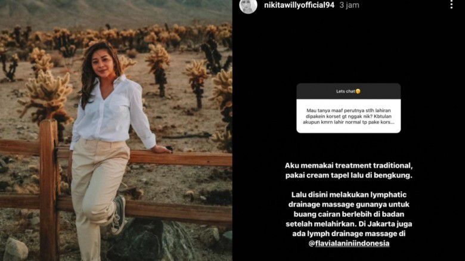
Task: Click the 'Lalu disini melakukan lymphatic' paragraph
Action: tap(349, 219)
